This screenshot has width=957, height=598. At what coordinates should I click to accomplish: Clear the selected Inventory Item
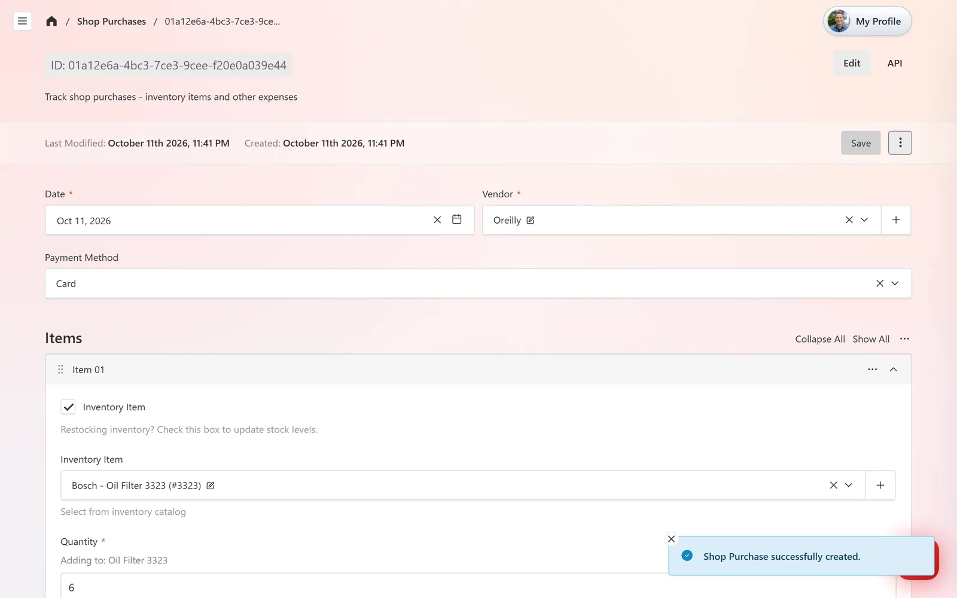(x=834, y=485)
